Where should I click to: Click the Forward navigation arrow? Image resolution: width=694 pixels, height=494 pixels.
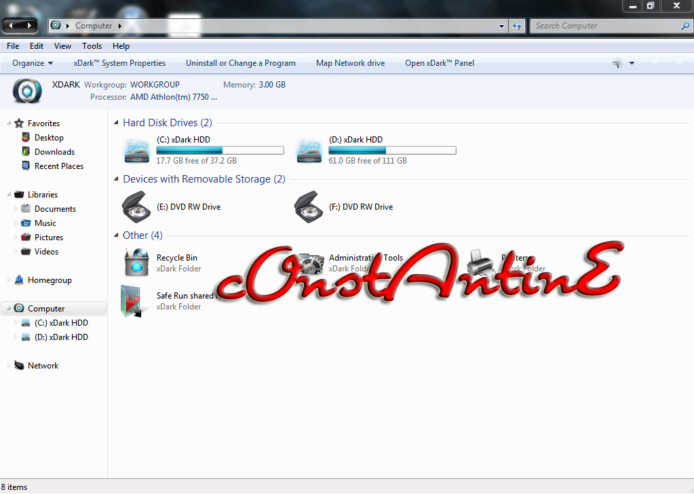(28, 26)
